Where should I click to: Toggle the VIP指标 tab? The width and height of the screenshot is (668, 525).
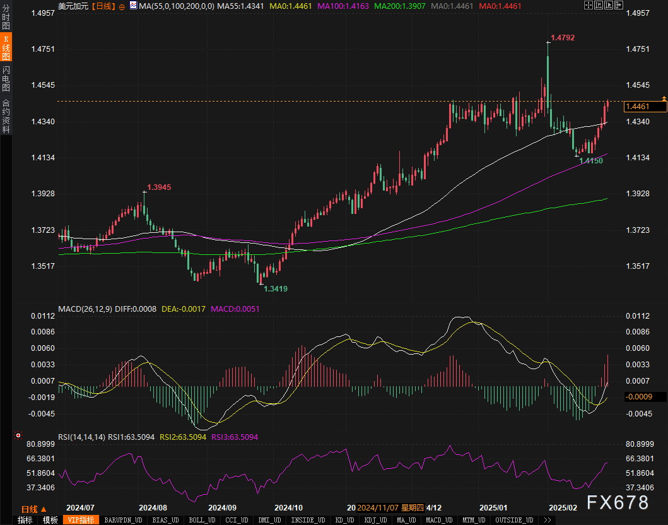pos(81,520)
